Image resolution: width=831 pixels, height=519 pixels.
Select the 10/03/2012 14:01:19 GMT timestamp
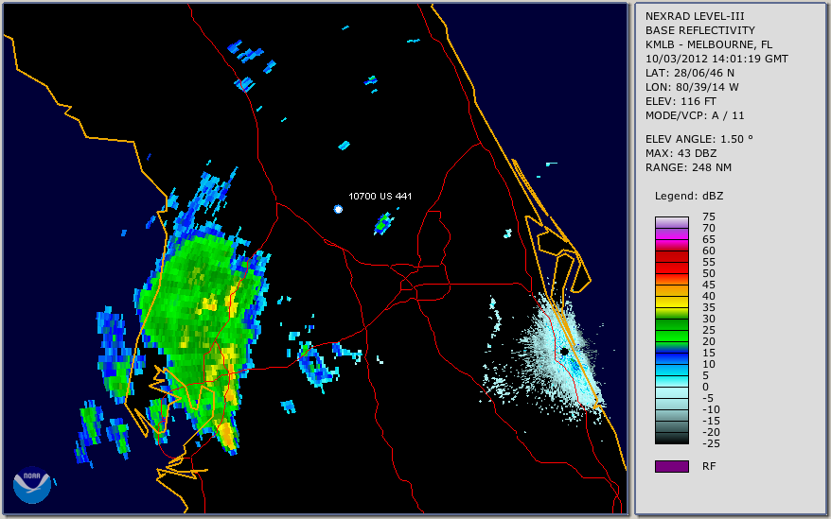[x=716, y=59]
